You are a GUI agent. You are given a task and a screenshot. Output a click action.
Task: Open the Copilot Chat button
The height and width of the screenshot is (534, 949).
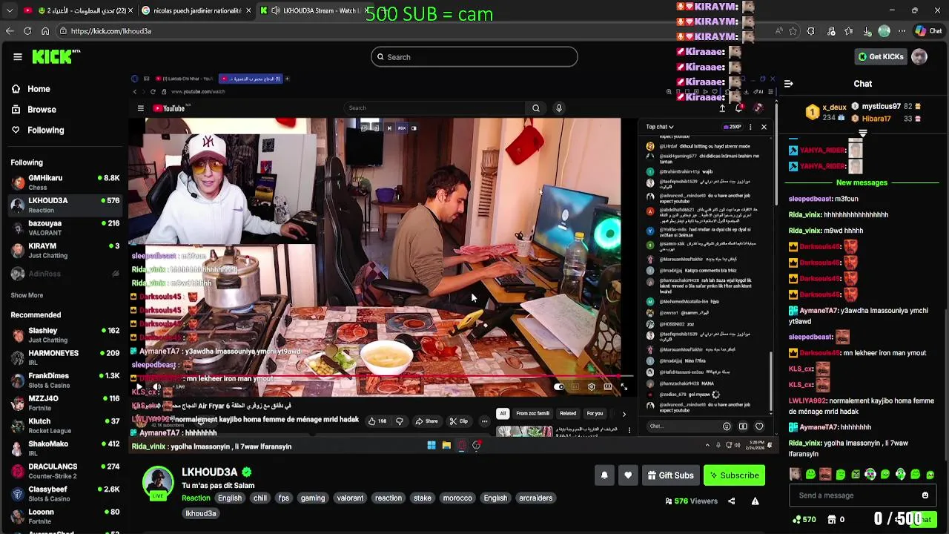928,31
